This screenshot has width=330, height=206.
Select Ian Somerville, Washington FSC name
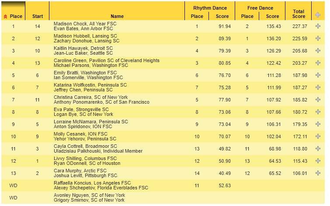(x=88, y=77)
